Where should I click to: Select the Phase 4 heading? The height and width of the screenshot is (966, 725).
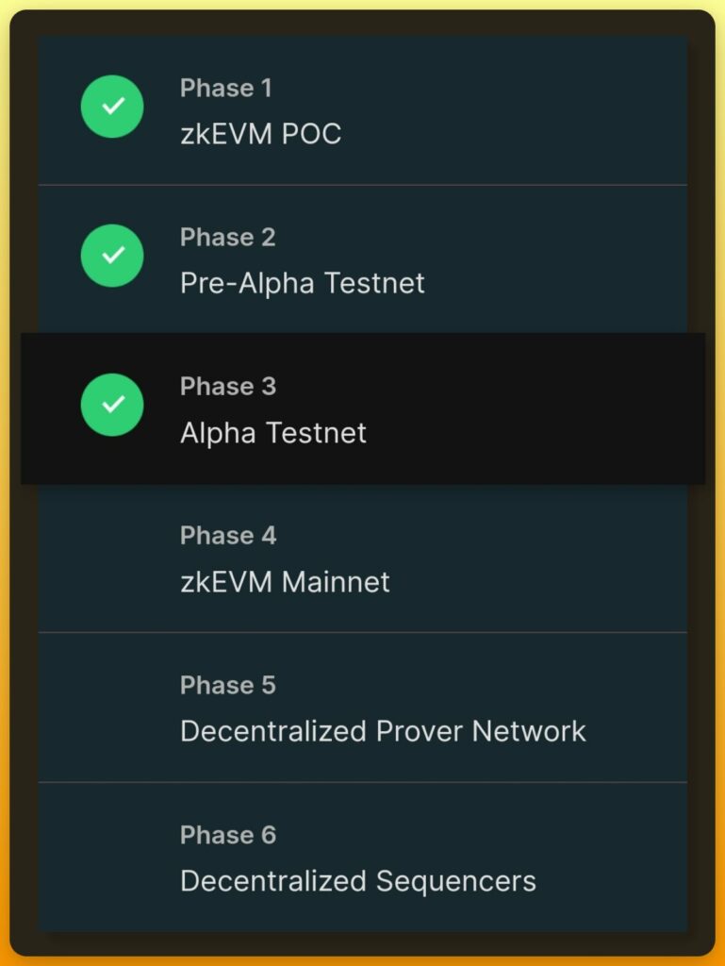point(228,536)
